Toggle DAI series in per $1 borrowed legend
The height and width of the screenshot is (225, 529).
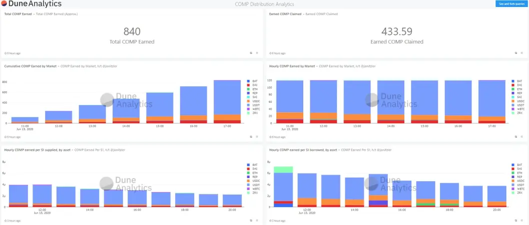click(x=517, y=169)
